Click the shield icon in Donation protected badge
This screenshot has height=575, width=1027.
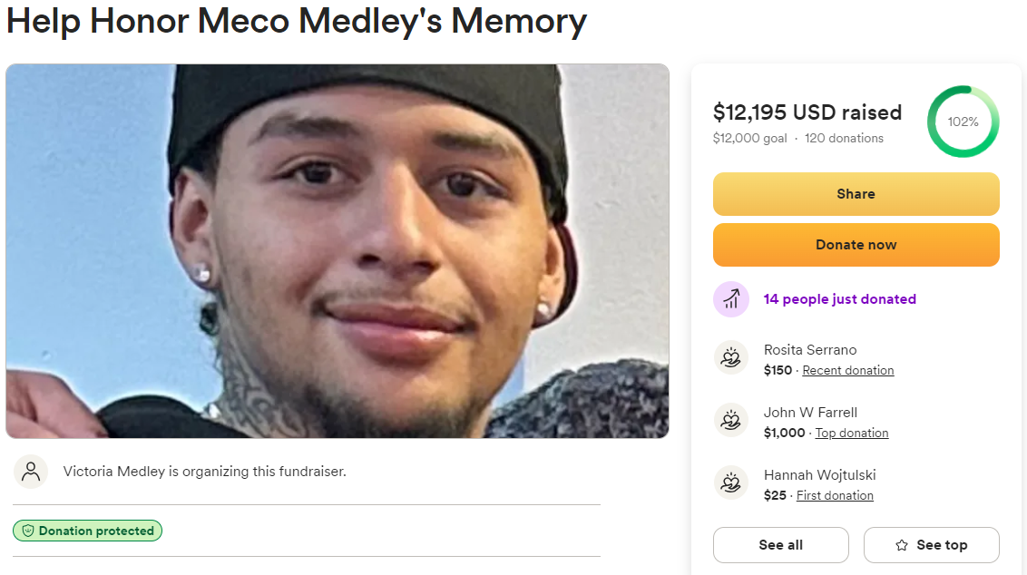(27, 531)
